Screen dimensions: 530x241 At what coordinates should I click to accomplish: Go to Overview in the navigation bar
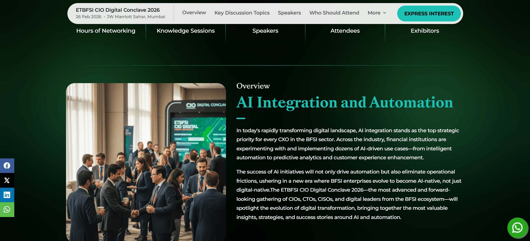(x=194, y=13)
